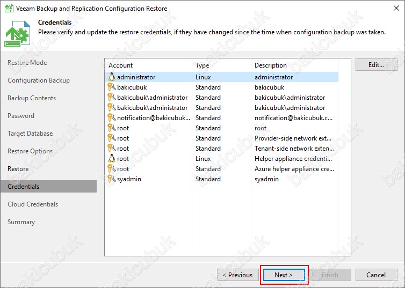This screenshot has width=405, height=288.
Task: Click the syadmin description cell
Action: click(x=266, y=179)
